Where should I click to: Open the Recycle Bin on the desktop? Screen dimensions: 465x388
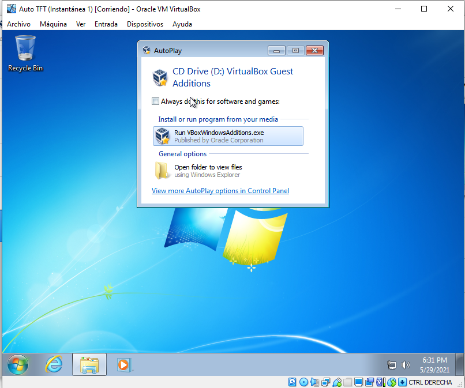(25, 53)
